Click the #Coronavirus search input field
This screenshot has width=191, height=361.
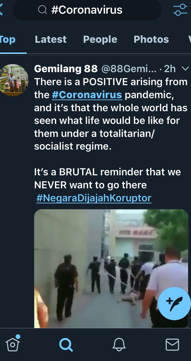pyautogui.click(x=87, y=10)
